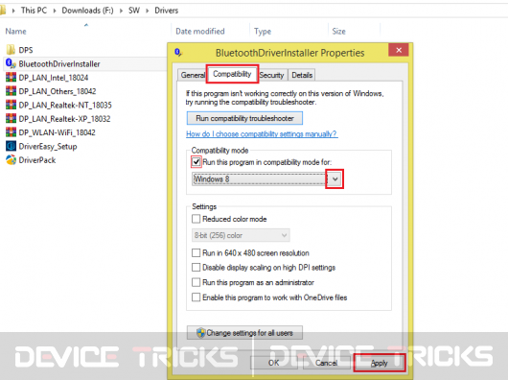
Task: Open How do I choose compatibility settings link
Action: tap(262, 134)
